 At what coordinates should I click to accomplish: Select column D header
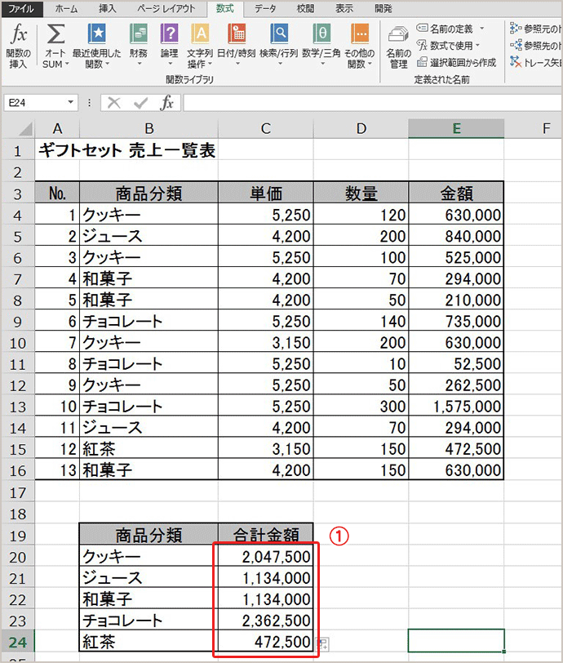point(361,128)
